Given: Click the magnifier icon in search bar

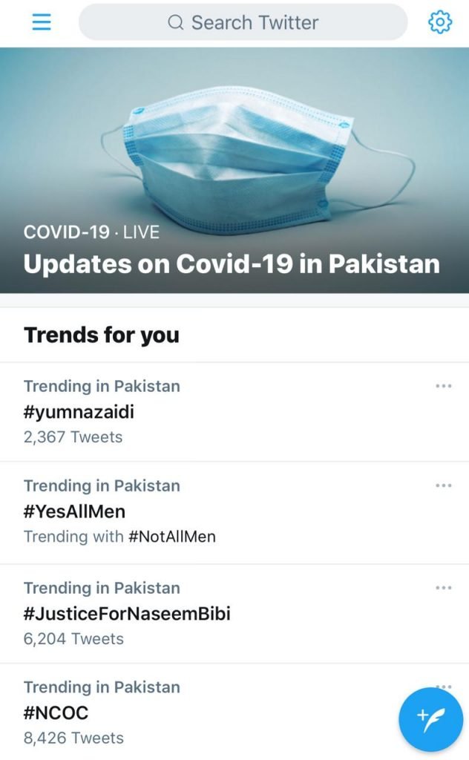Looking at the screenshot, I should click(x=176, y=23).
